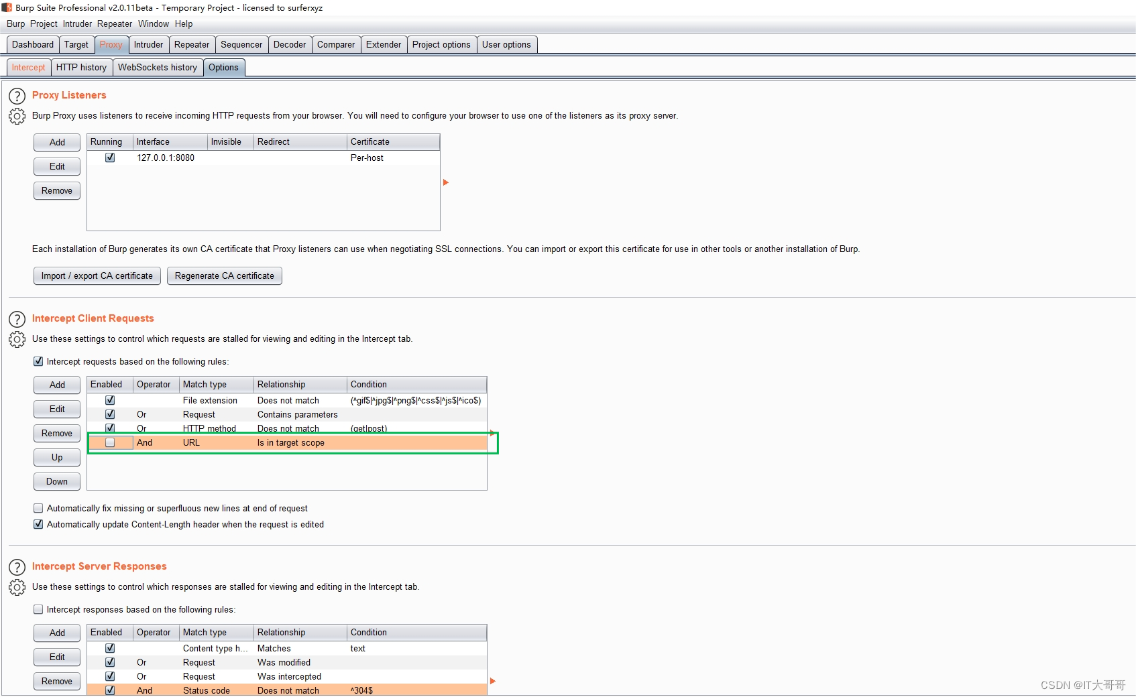This screenshot has height=697, width=1136.
Task: Select the Proxy tab
Action: click(x=111, y=45)
